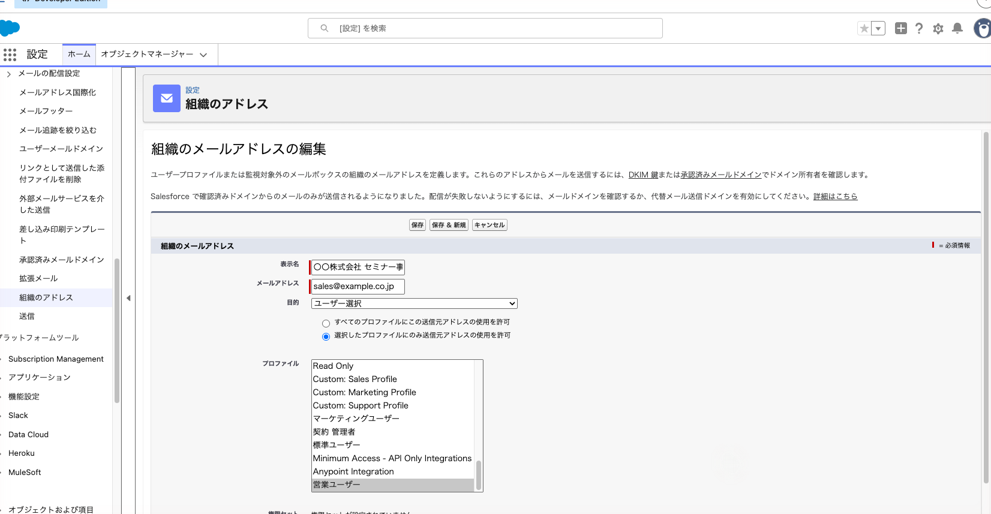Open 承認済みメールドメイン link in description
This screenshot has height=514, width=991.
[721, 175]
